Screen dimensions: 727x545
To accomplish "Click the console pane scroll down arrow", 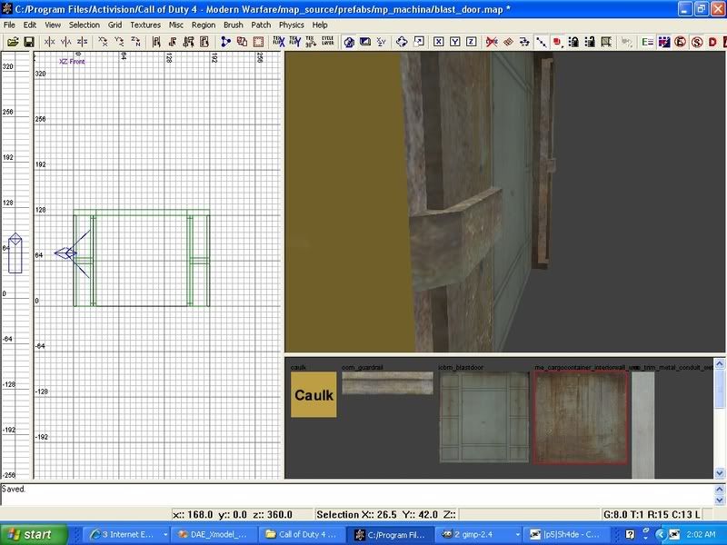I will (720, 500).
